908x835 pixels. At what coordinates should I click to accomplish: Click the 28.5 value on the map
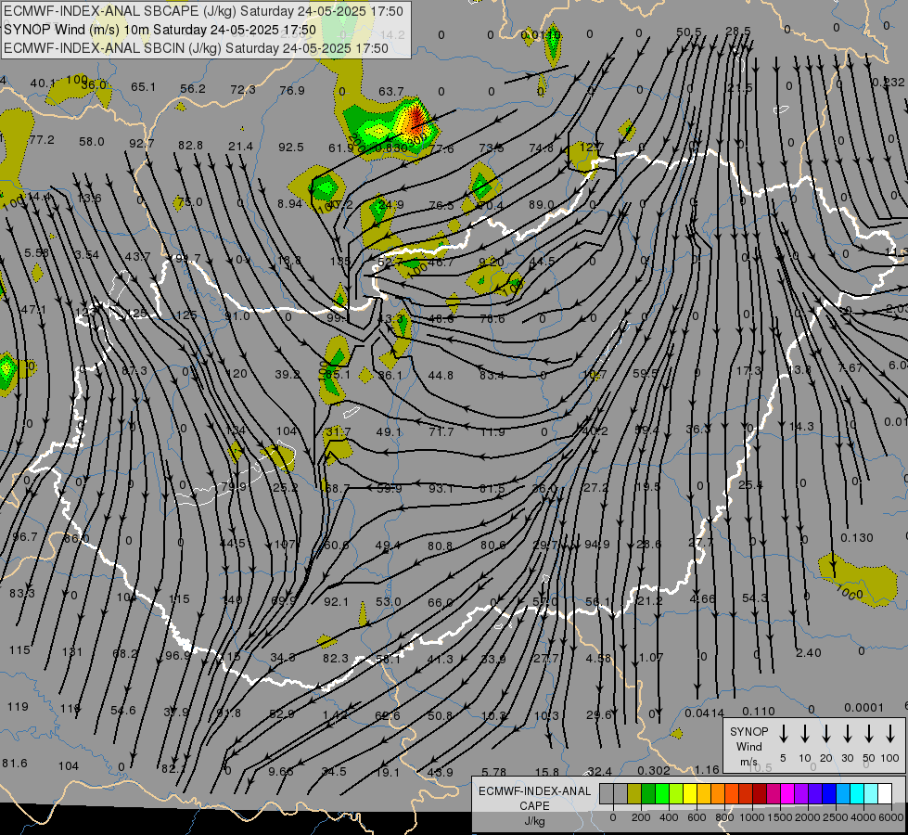738,31
